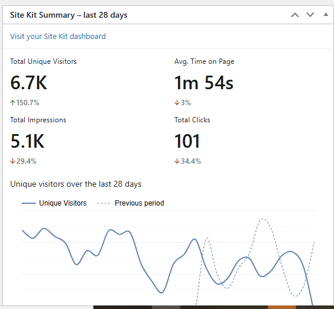334x309 pixels.
Task: Collapse the Site Kit Summary panel
Action: pos(326,15)
